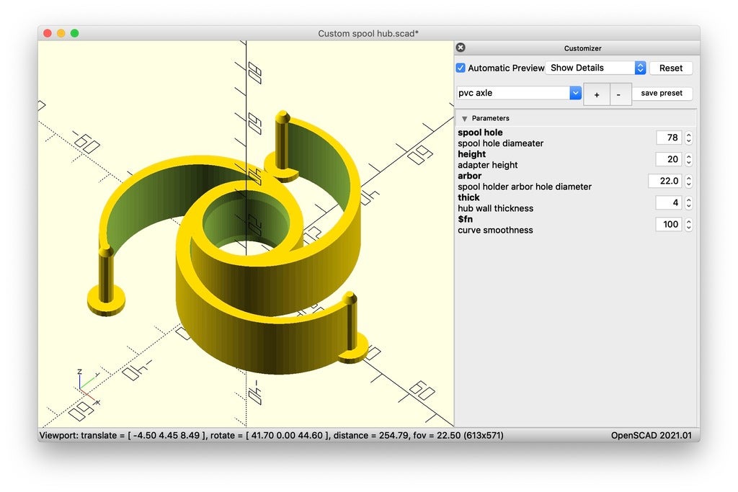Adjust the wall thickness stepper arrows
Image resolution: width=738 pixels, height=492 pixels.
(688, 203)
